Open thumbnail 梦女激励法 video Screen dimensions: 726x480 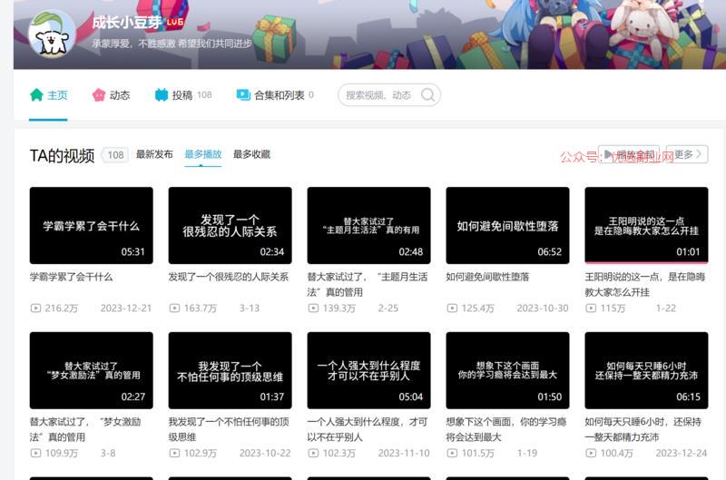(92, 370)
